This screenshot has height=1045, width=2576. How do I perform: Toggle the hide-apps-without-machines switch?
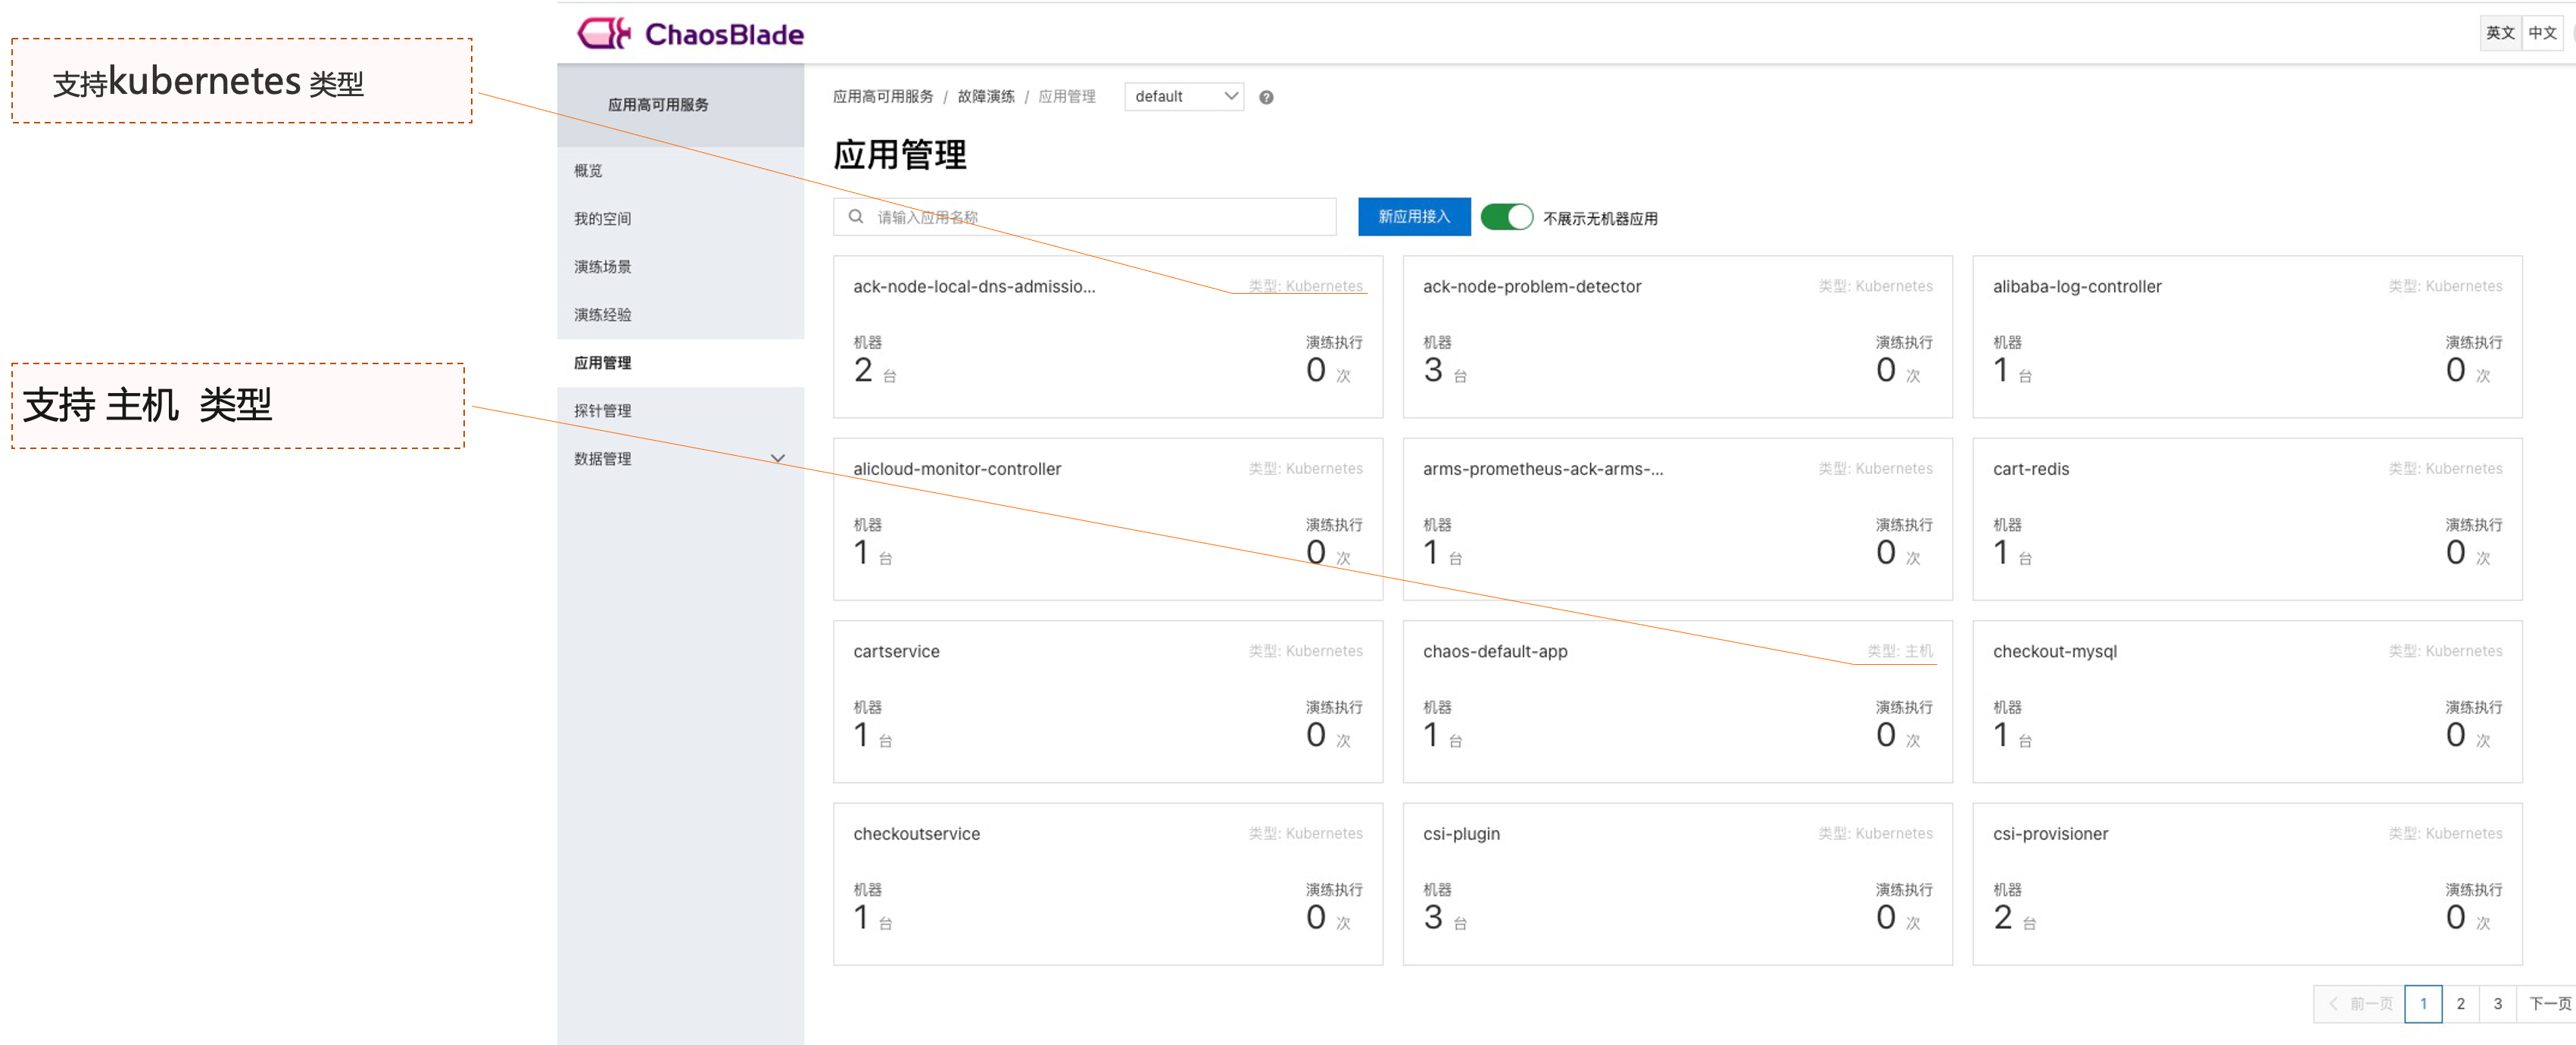[1506, 217]
